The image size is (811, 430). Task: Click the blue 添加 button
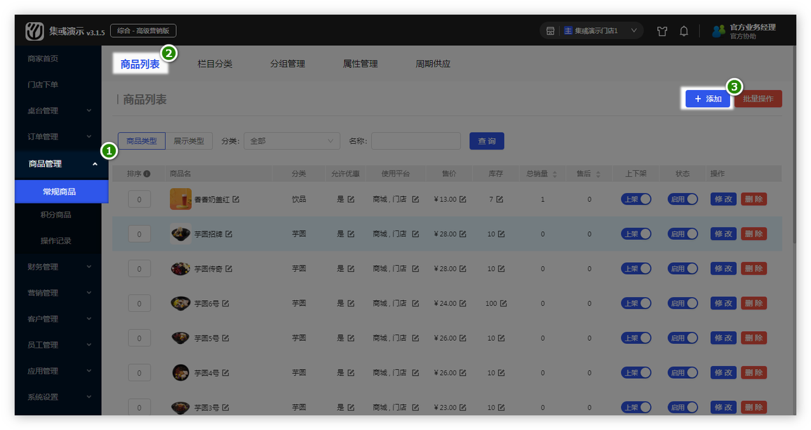pyautogui.click(x=708, y=99)
